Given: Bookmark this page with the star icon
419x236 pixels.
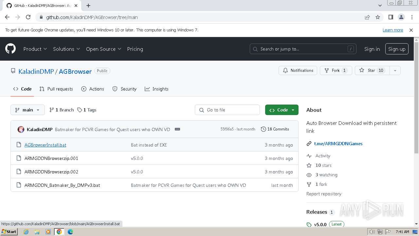Looking at the screenshot, I should coord(378,17).
